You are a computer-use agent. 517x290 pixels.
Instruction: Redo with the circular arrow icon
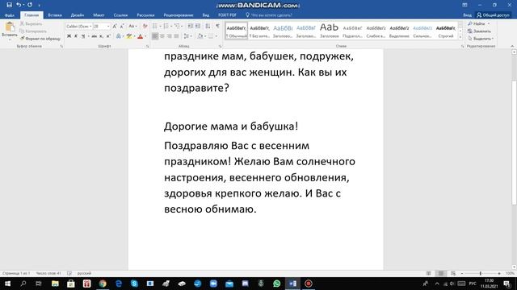[x=30, y=5]
